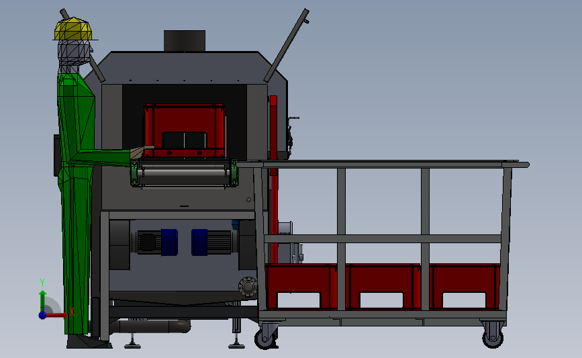582x358 pixels.
Task: Select the right red crate on the trolley
Action: pos(465,286)
